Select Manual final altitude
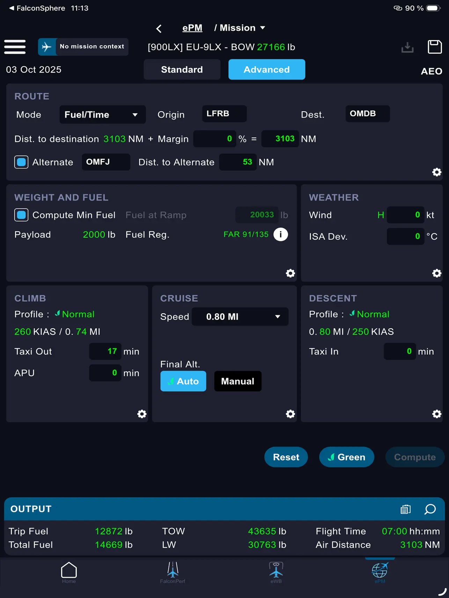The width and height of the screenshot is (449, 598). pos(238,381)
